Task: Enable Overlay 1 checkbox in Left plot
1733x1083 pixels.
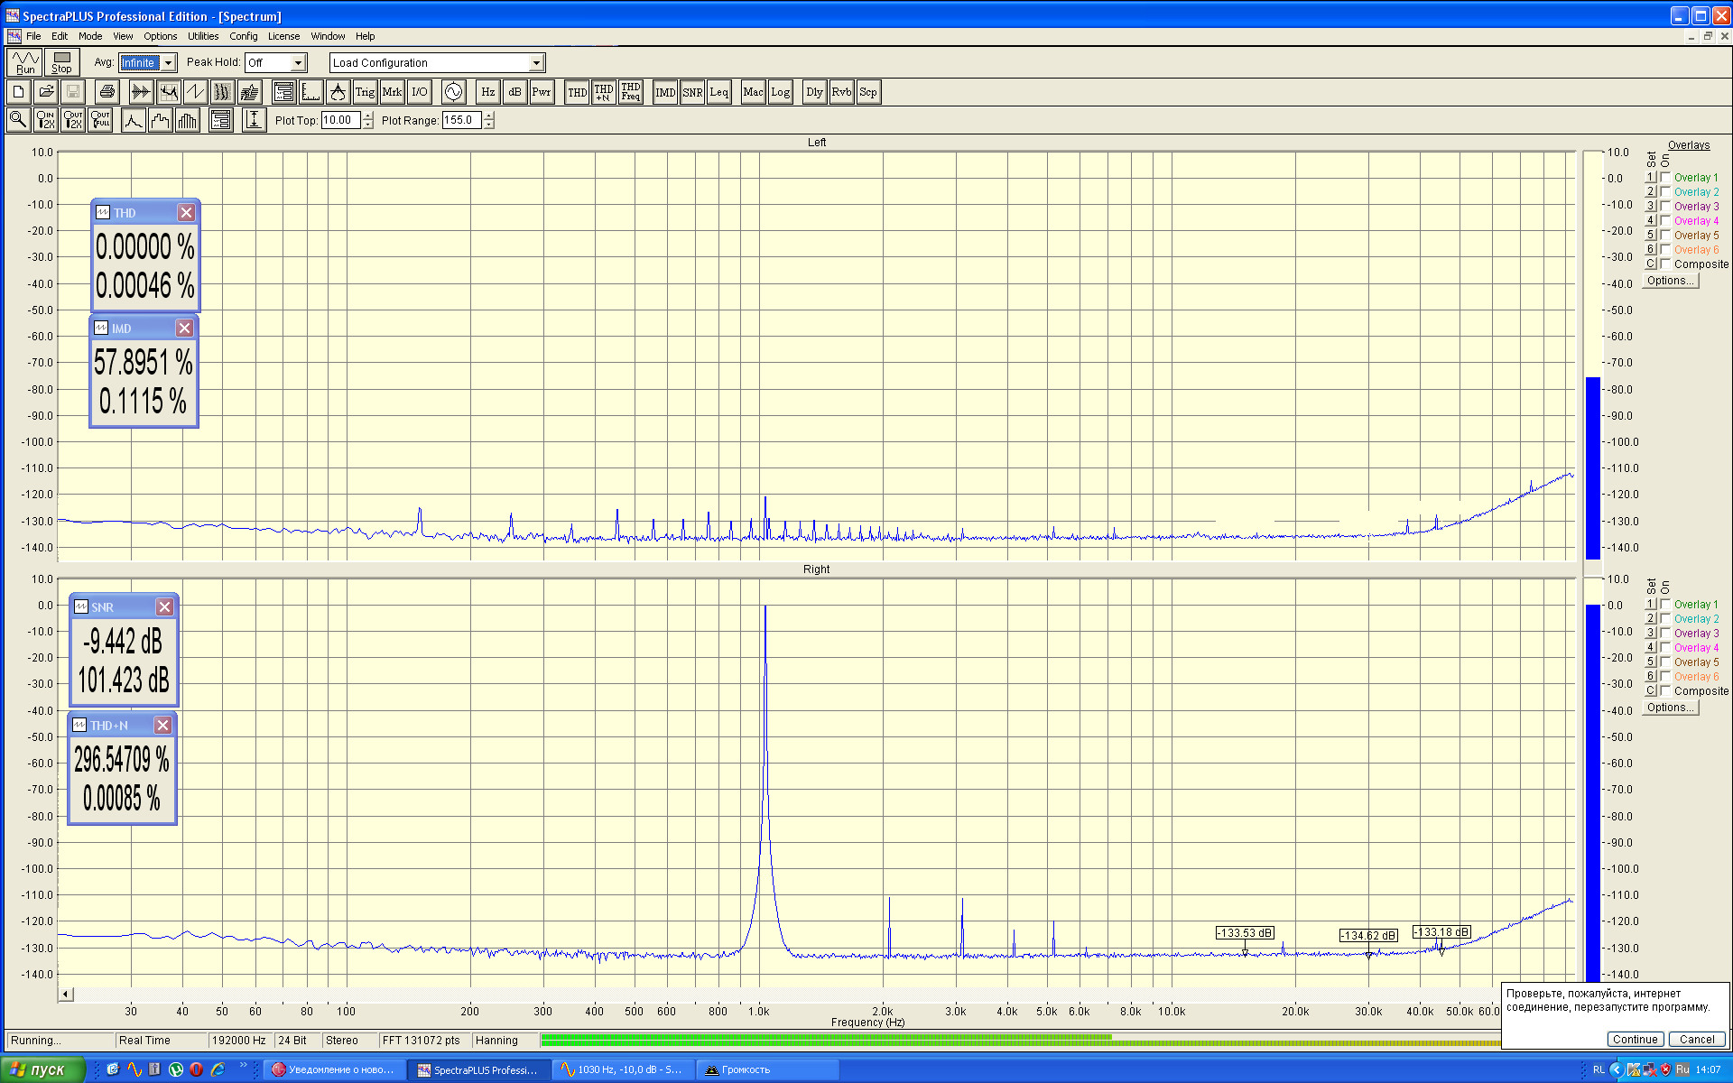Action: (1666, 178)
